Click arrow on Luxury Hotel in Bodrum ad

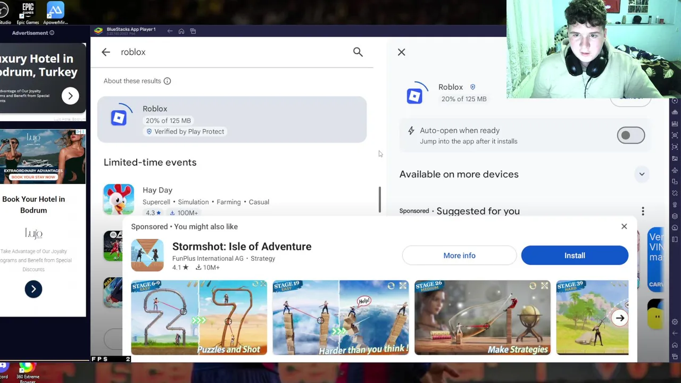[70, 96]
